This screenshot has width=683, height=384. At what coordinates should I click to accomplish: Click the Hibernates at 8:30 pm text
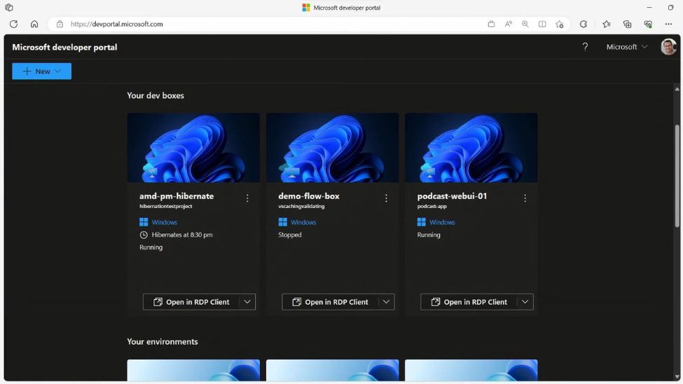pos(182,235)
